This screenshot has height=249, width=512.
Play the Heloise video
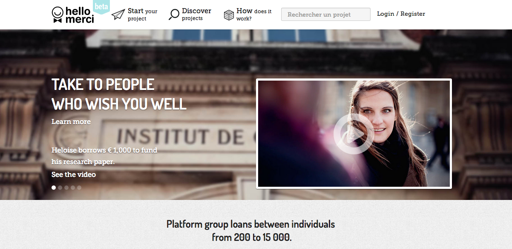tap(354, 134)
